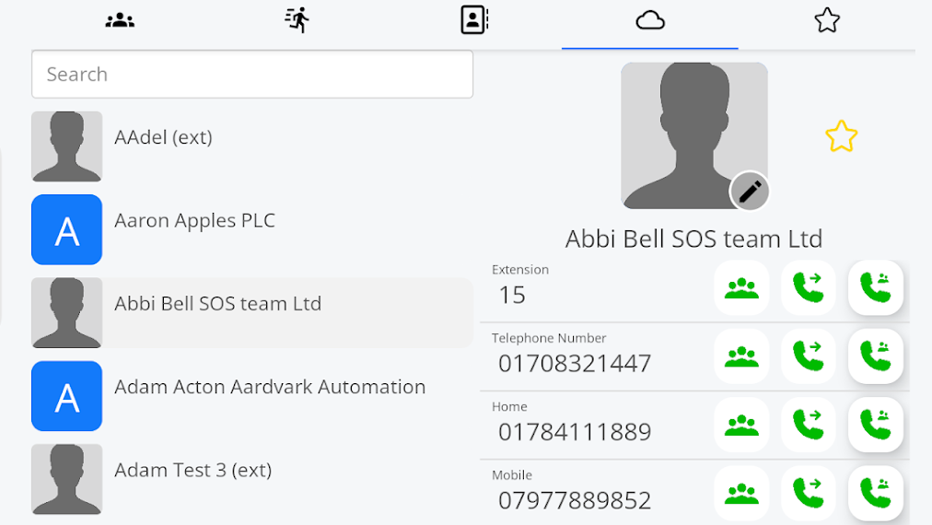
Task: Edit contact photo with pencil icon
Action: point(750,192)
